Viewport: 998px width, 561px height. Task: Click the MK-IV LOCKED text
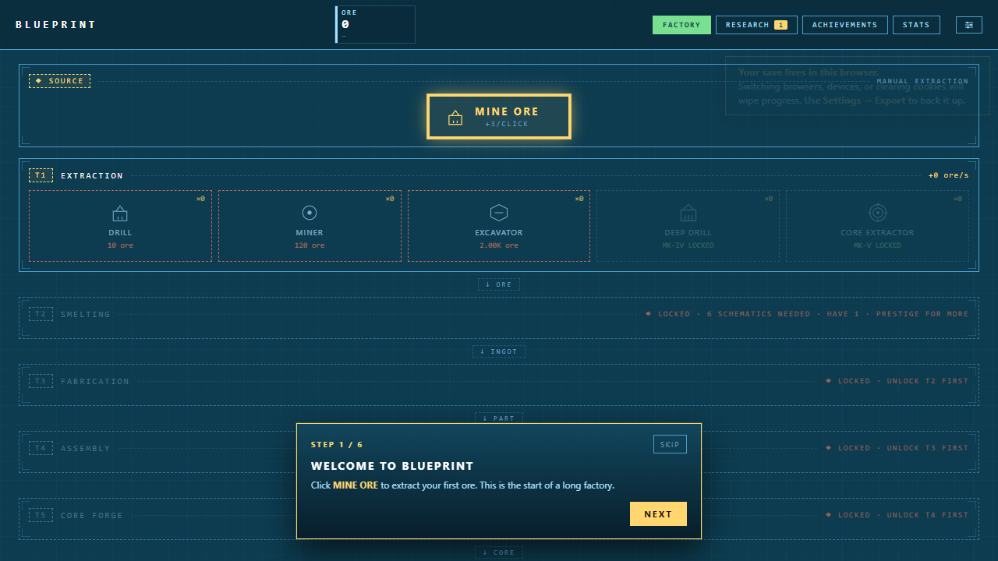pos(688,245)
